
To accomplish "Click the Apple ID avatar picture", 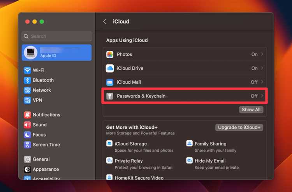I will pyautogui.click(x=31, y=52).
